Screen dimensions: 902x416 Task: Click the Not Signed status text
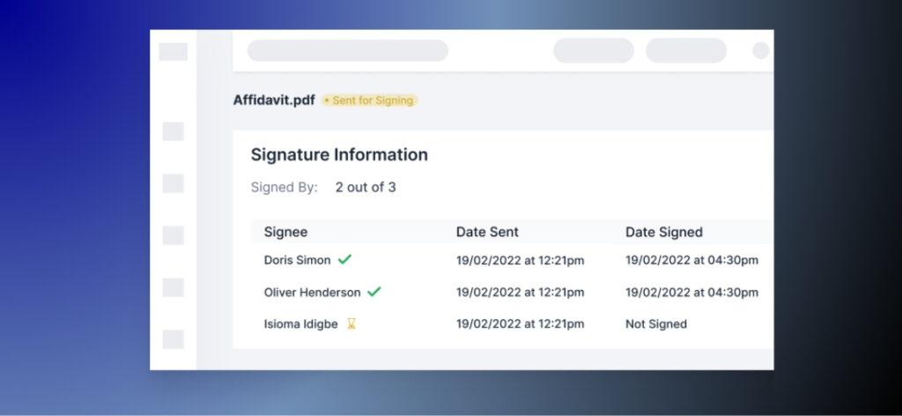655,323
